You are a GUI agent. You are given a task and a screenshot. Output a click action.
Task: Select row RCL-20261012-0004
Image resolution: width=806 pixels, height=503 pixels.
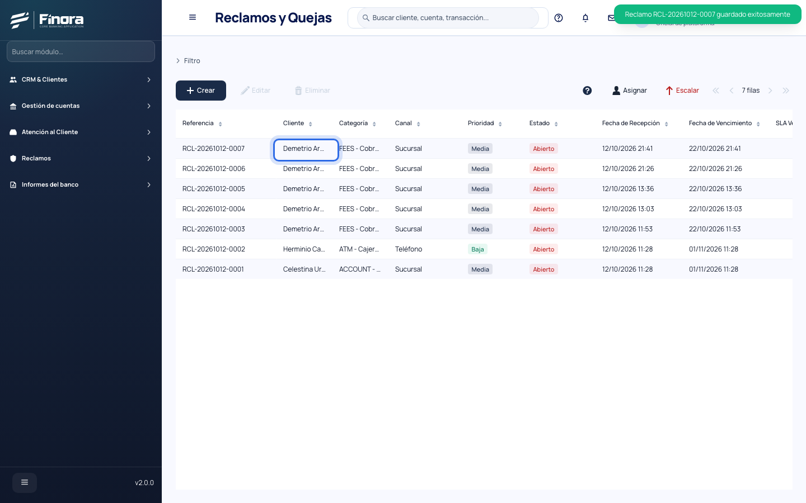click(x=484, y=209)
